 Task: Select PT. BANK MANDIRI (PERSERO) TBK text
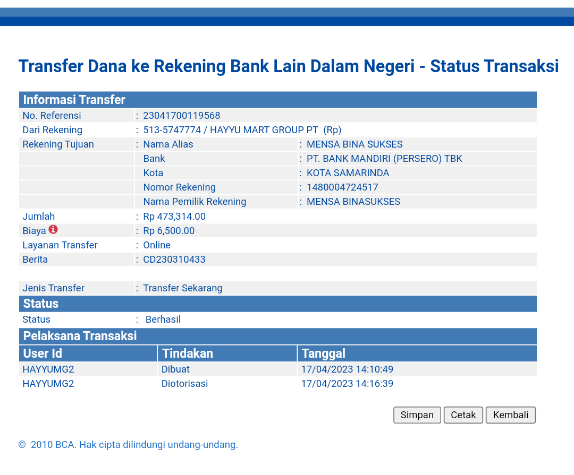coord(384,159)
